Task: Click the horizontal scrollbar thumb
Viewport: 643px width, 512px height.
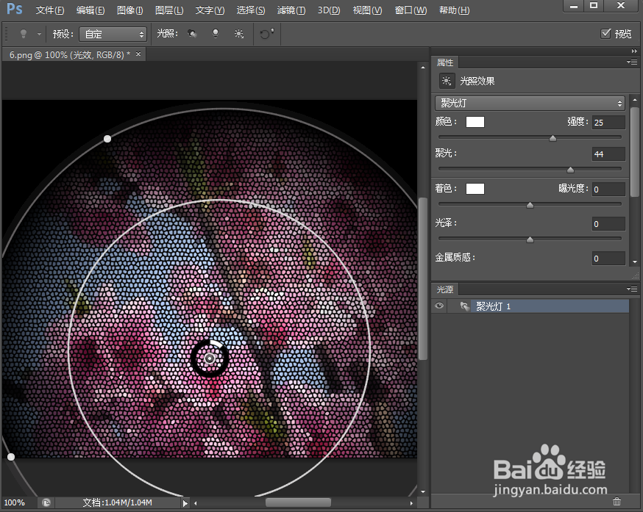Action: point(298,502)
